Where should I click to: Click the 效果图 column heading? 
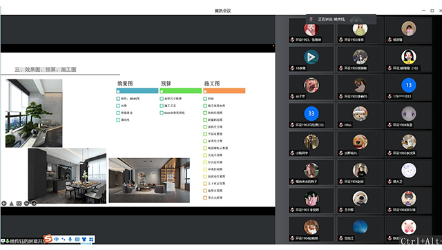tap(125, 84)
